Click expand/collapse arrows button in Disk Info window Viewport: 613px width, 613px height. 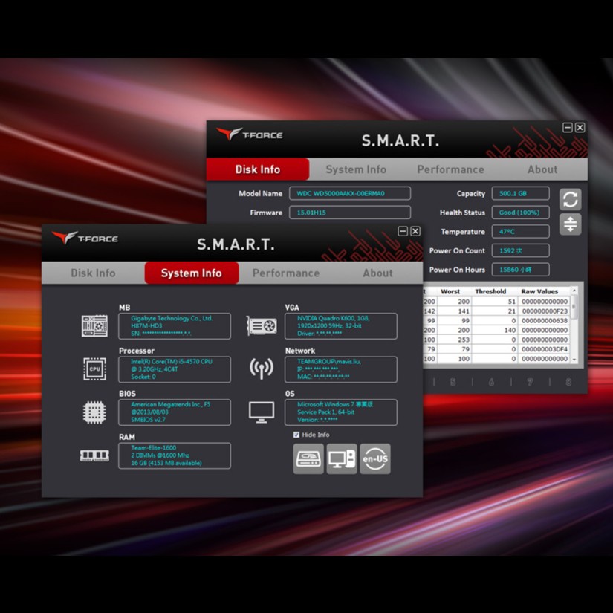click(570, 224)
